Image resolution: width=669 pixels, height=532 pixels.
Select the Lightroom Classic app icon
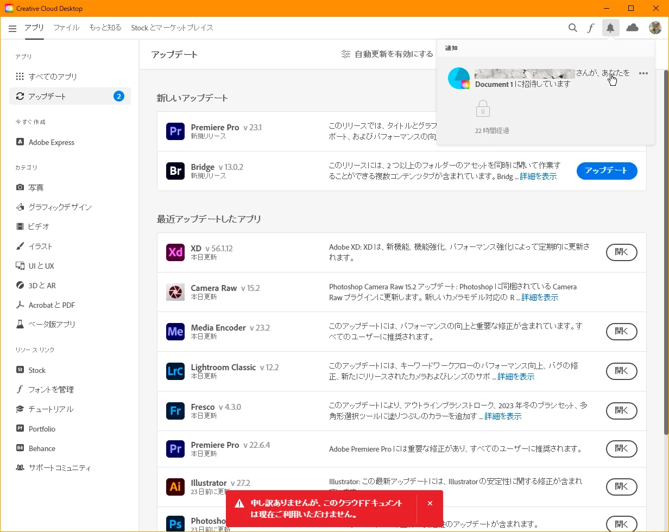tap(175, 371)
